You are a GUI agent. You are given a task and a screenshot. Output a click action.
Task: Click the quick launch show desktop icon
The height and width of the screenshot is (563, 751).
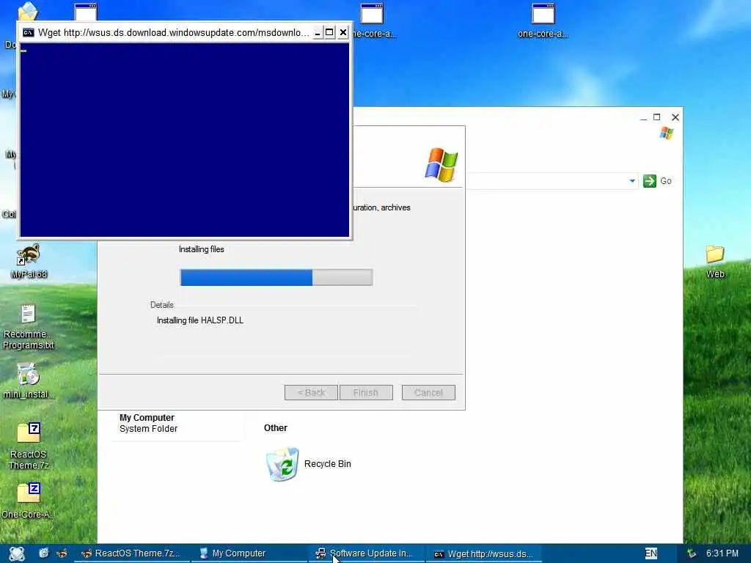point(43,553)
